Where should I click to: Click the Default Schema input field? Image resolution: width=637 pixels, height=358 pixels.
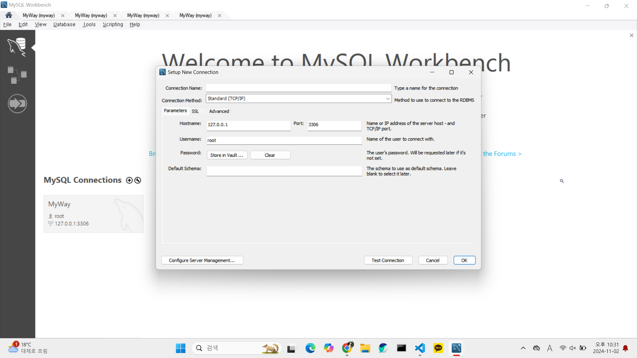[284, 171]
